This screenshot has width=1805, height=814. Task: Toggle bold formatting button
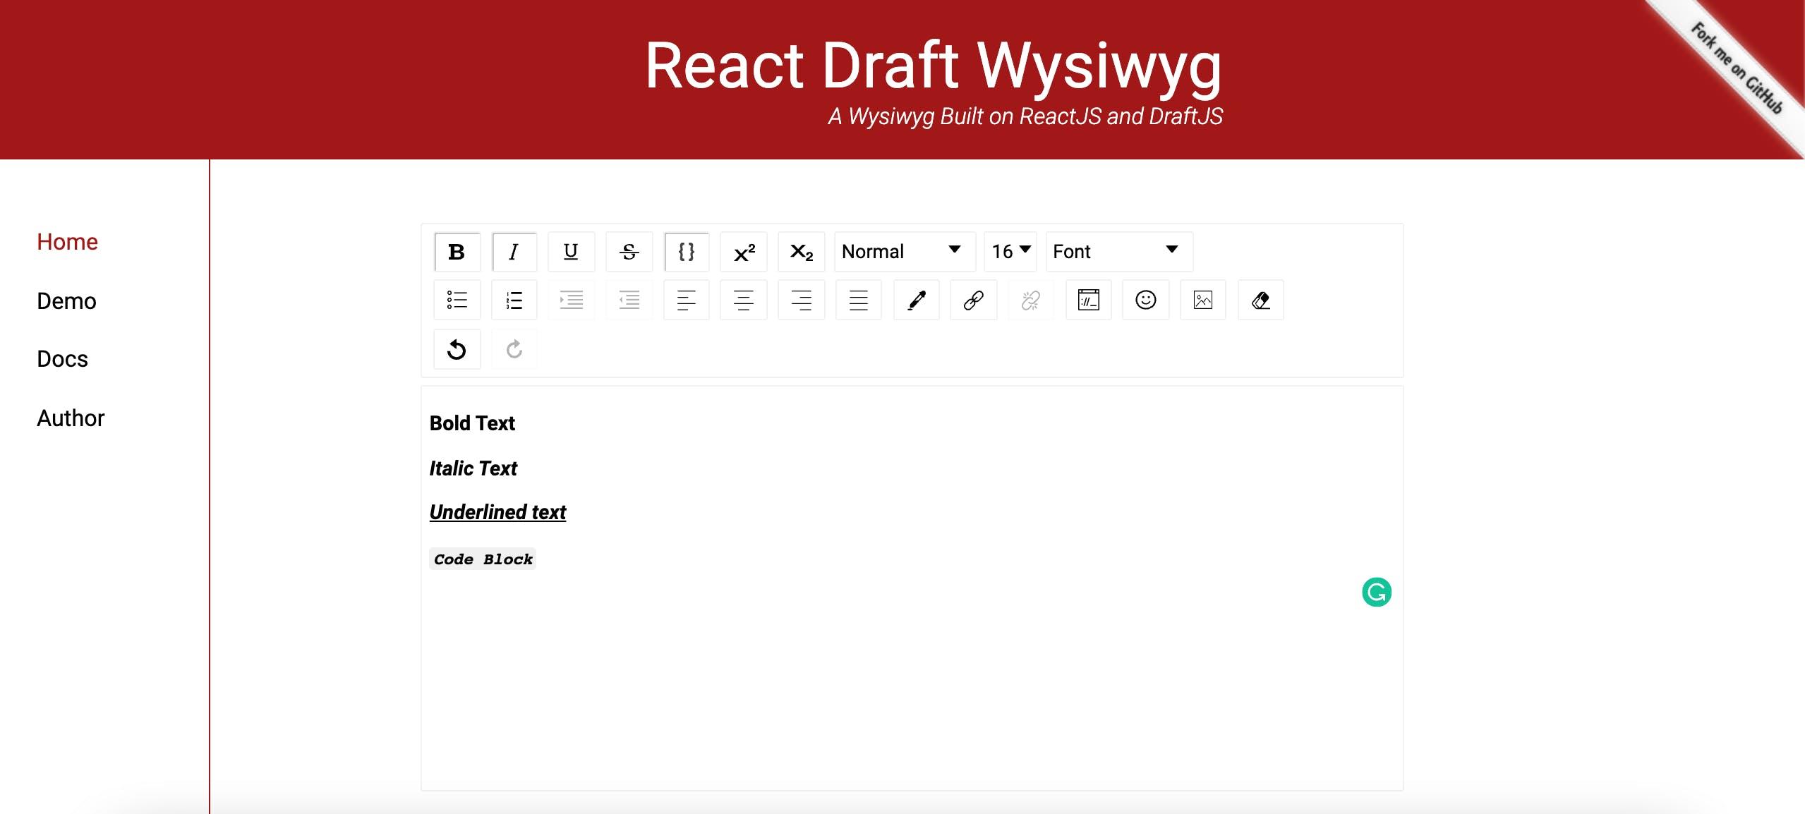click(457, 252)
